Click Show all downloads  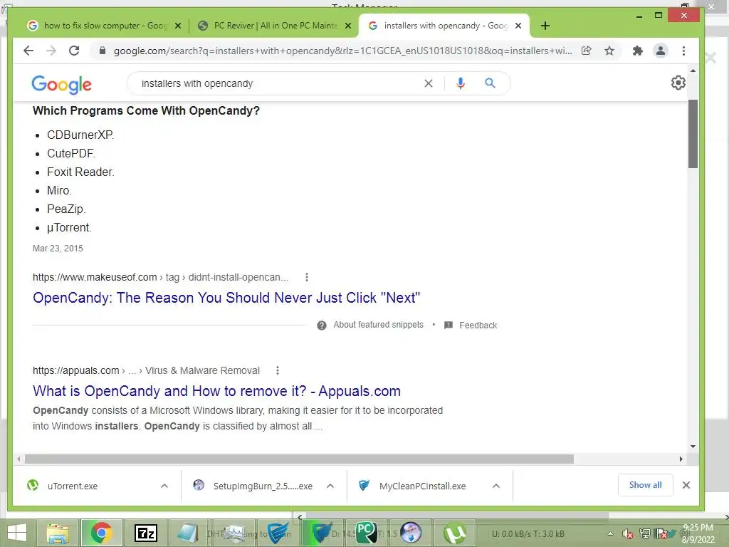645,484
